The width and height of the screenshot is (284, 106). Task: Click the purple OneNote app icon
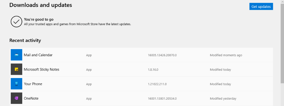(16, 98)
